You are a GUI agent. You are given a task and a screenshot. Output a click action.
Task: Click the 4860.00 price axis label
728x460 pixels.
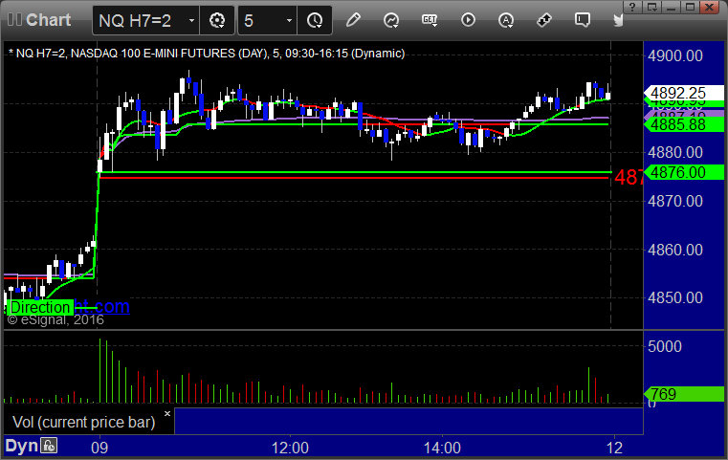point(675,251)
